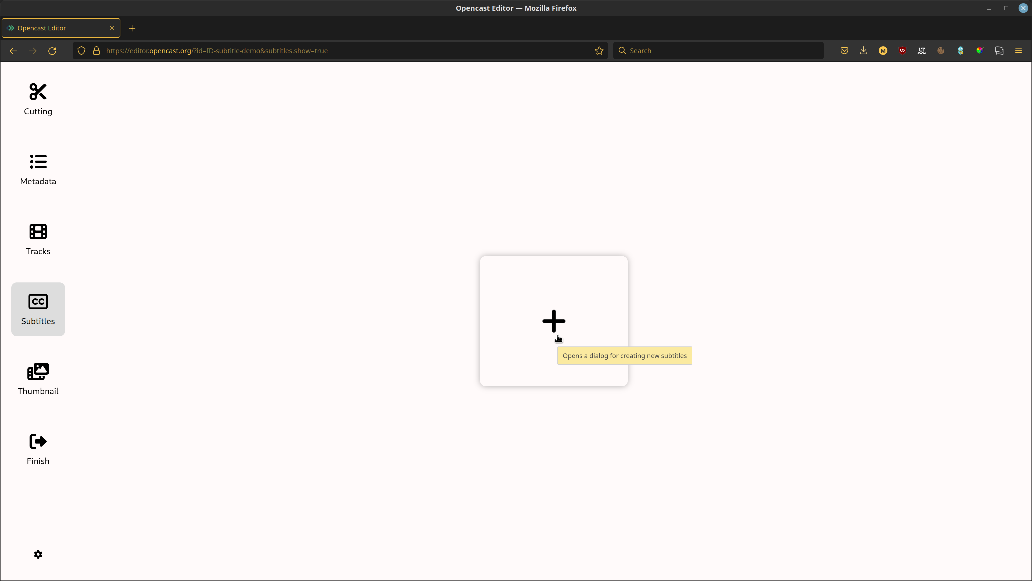
Task: Click inside the search field
Action: point(718,51)
